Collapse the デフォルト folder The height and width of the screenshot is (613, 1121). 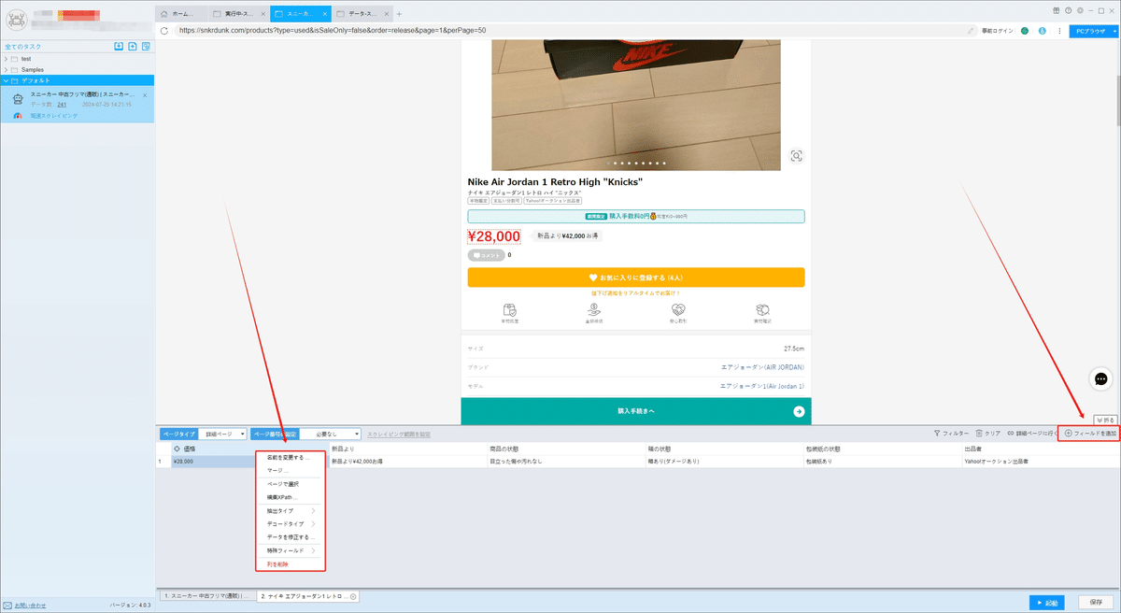click(x=6, y=80)
